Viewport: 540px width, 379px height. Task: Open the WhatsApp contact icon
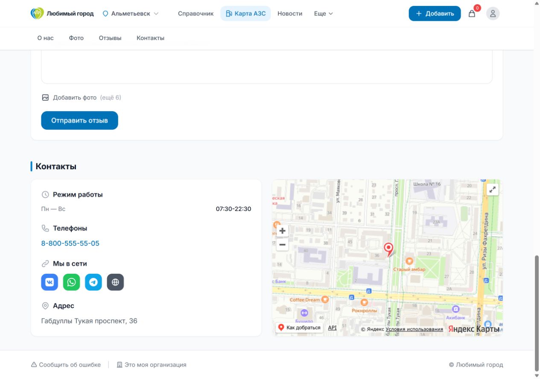[x=72, y=282]
